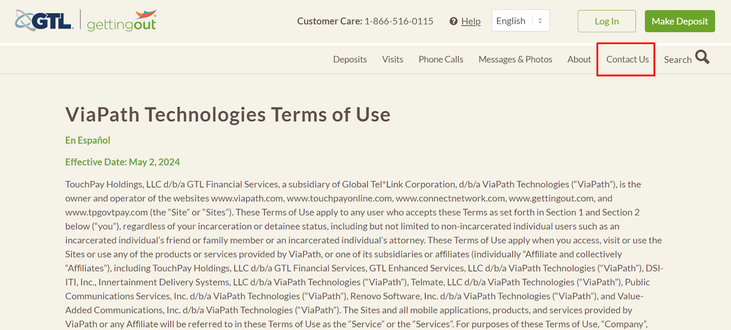Viewport: 731px width, 330px height.
Task: Click the Log In button
Action: (607, 21)
